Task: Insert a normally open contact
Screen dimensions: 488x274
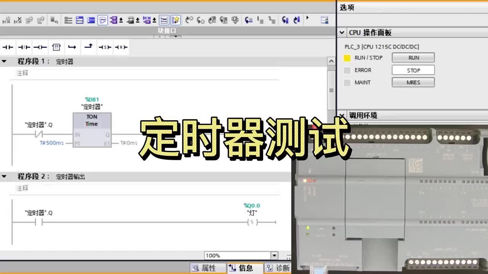Action: tap(8, 47)
